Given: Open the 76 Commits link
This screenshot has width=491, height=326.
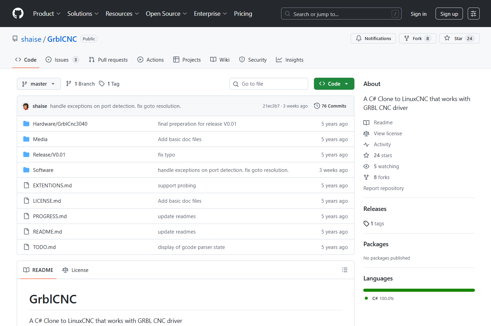Looking at the screenshot, I should tap(330, 106).
